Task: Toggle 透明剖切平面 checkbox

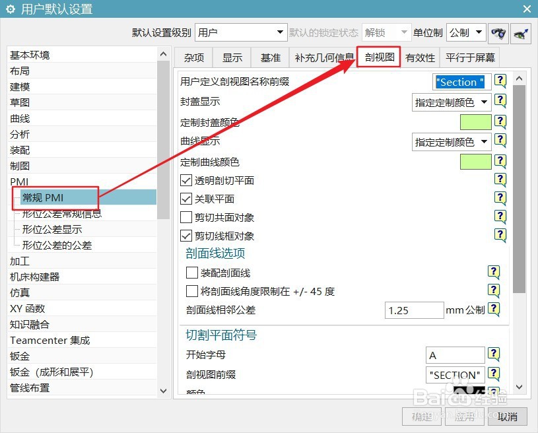Action: (x=186, y=180)
